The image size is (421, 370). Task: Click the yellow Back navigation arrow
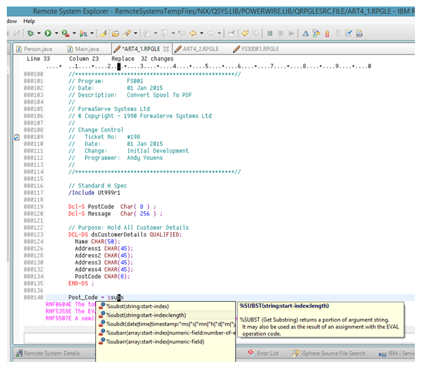tap(192, 33)
